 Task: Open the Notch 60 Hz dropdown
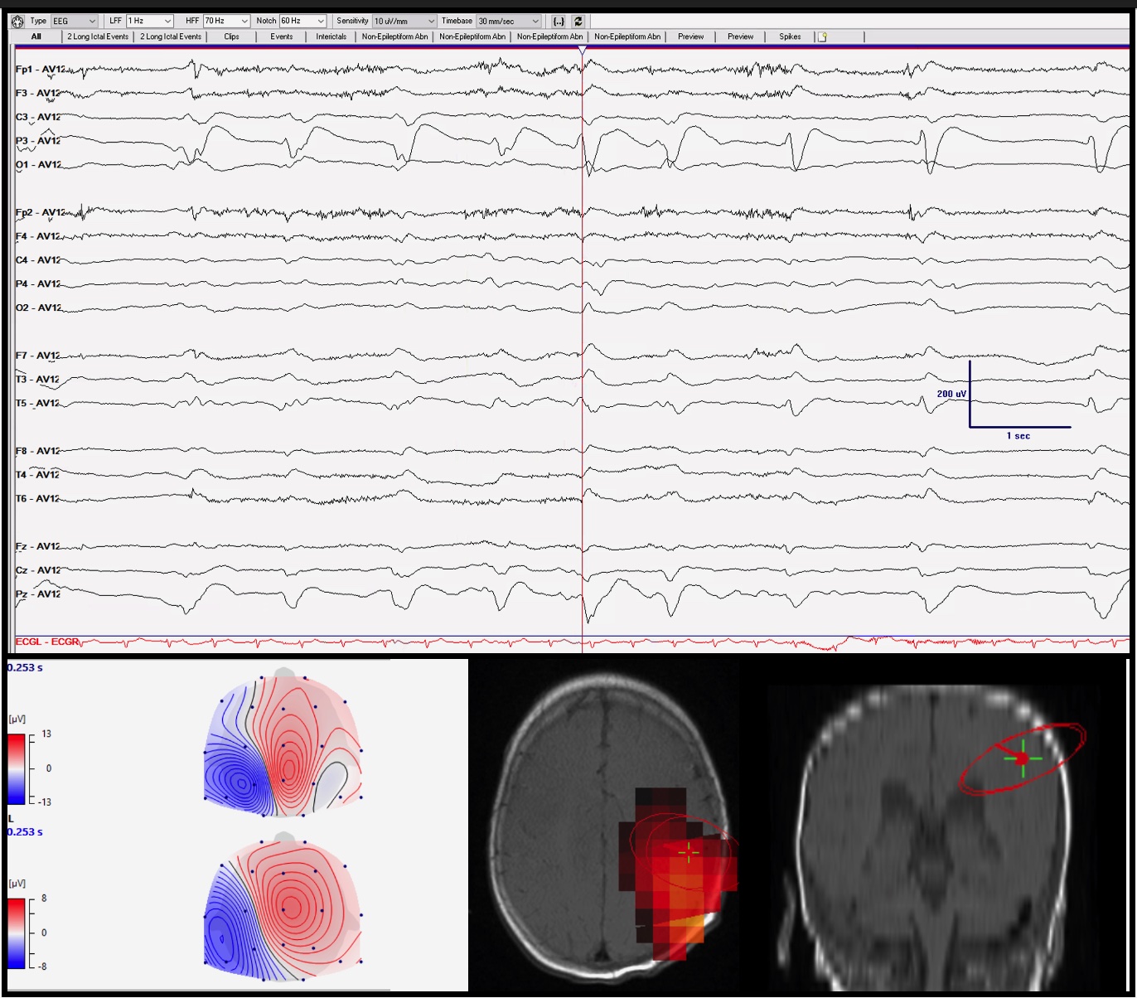(302, 21)
